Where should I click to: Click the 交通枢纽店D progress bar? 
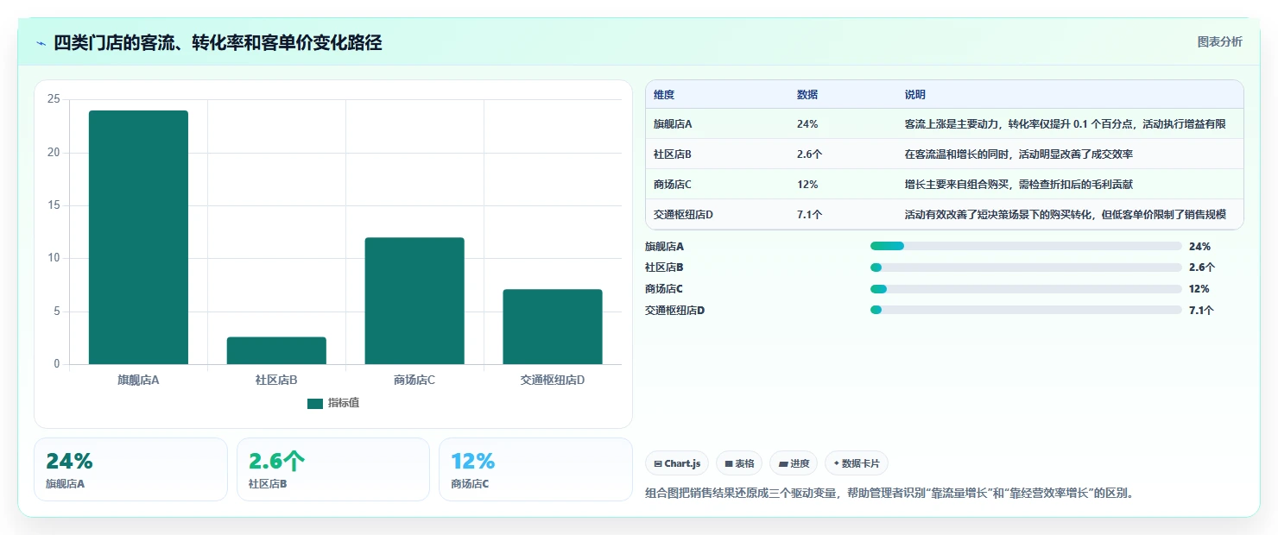tap(1026, 310)
